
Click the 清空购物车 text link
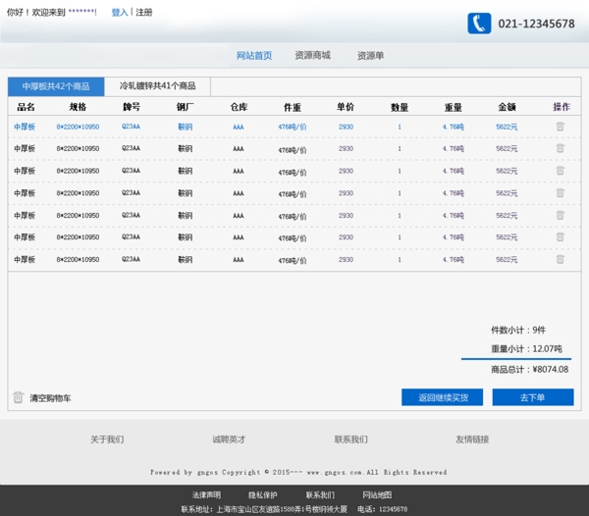point(50,398)
